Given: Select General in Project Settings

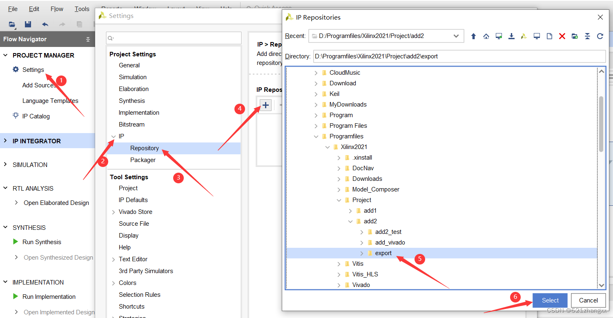Looking at the screenshot, I should (129, 65).
